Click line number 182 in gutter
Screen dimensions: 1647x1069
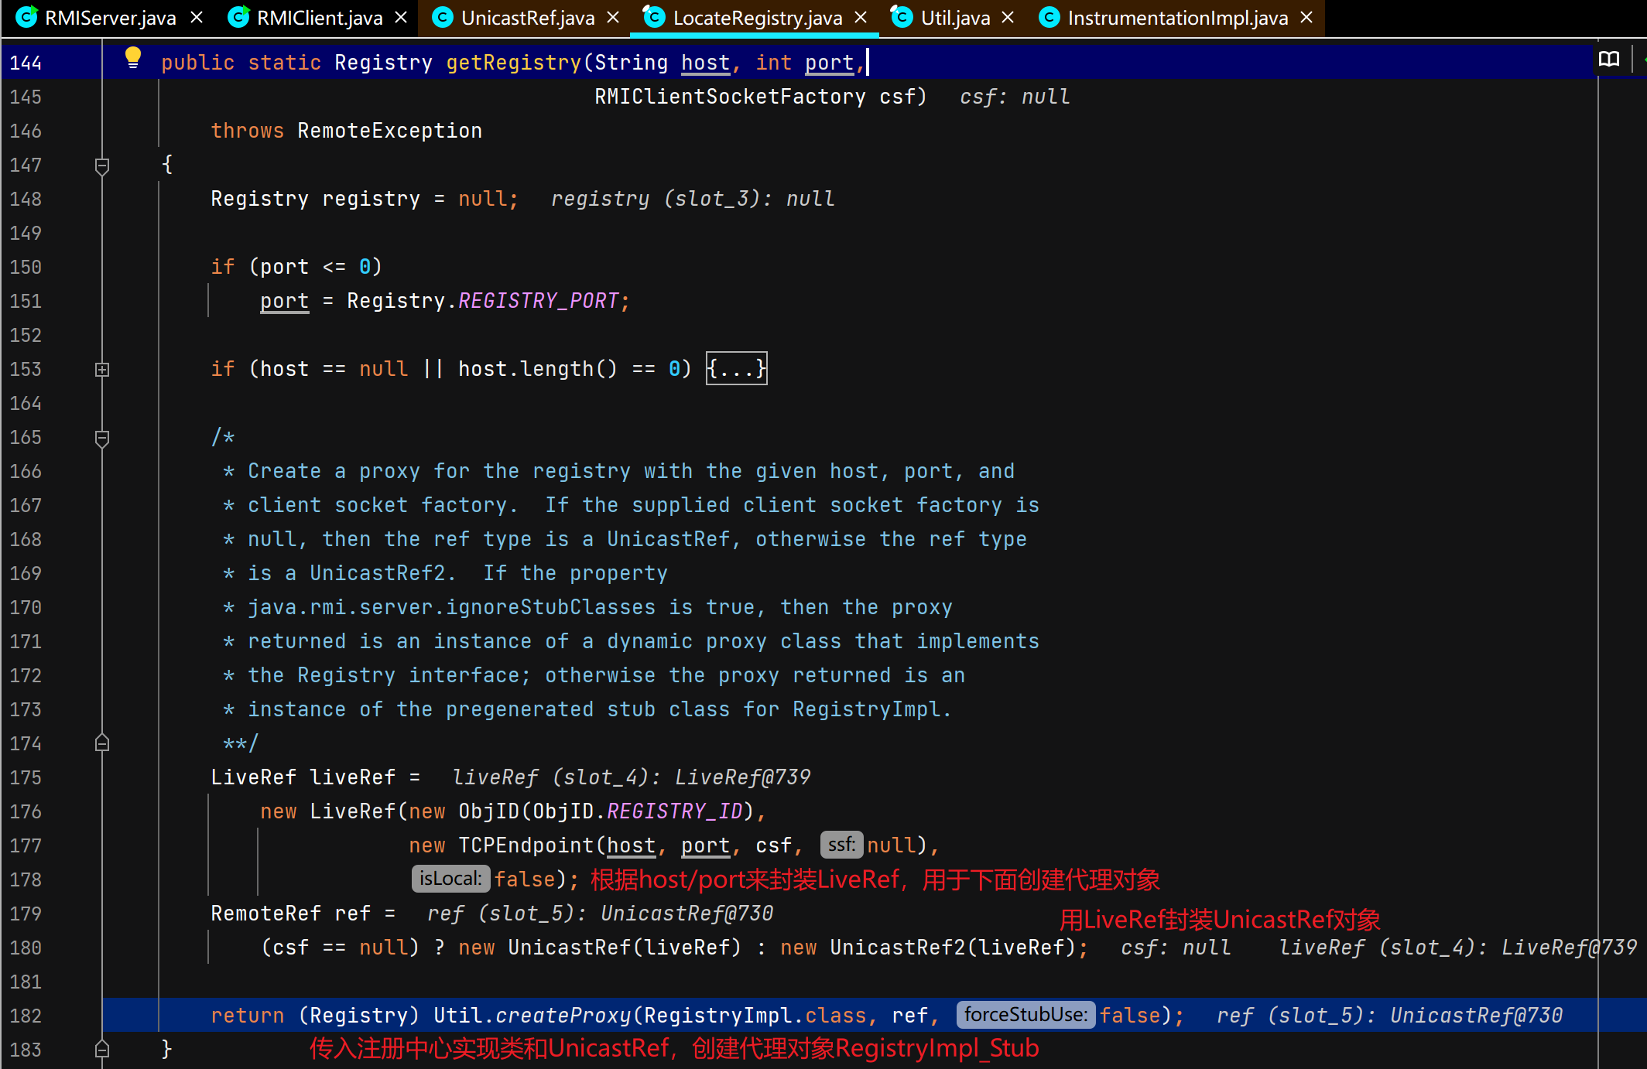point(26,1016)
